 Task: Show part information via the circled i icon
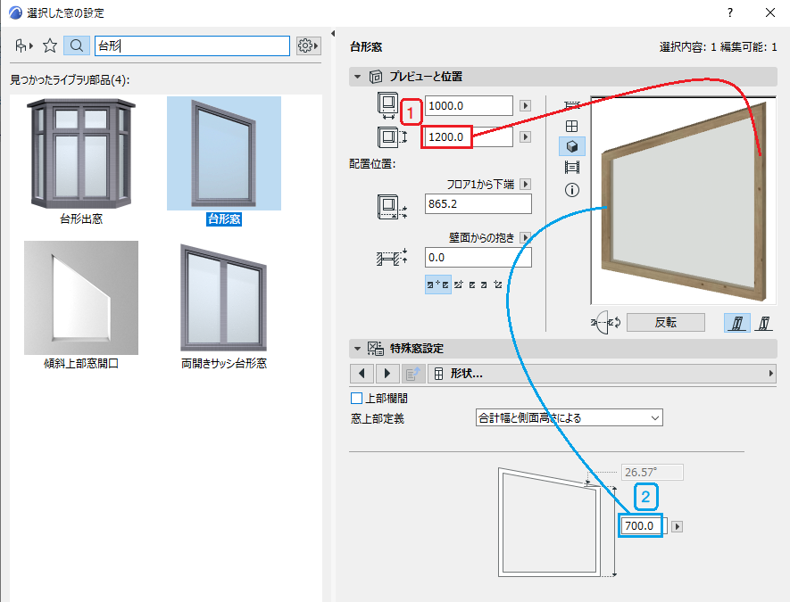(572, 190)
